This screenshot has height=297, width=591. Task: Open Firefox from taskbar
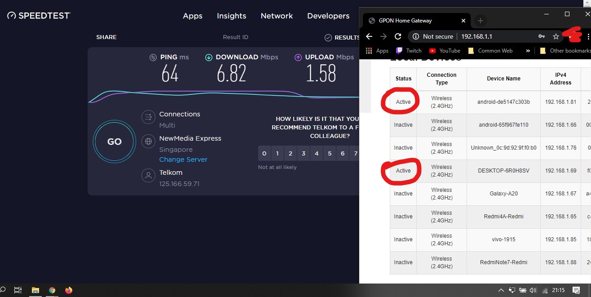(69, 290)
